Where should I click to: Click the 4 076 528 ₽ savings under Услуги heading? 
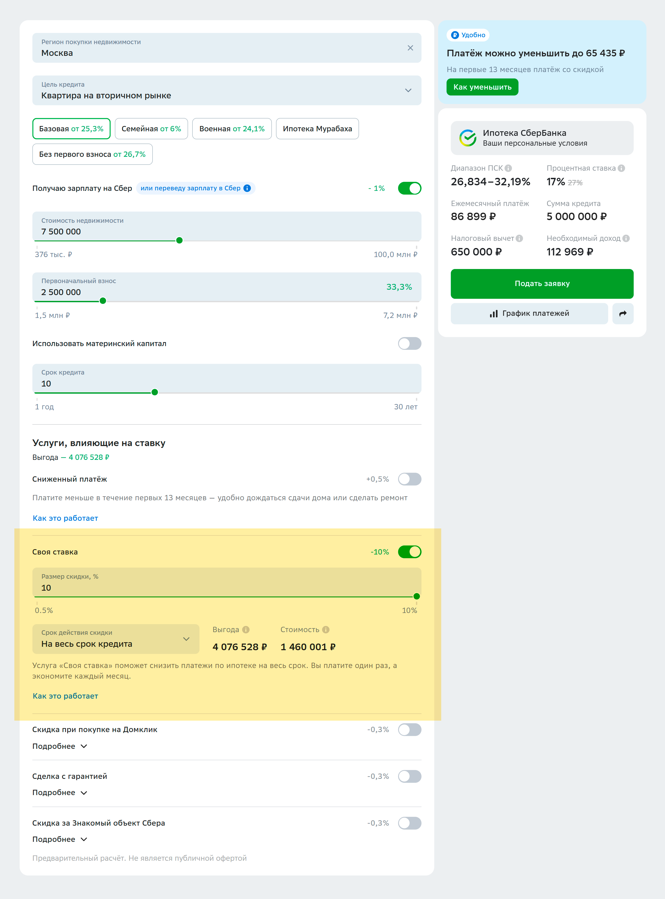(x=89, y=457)
